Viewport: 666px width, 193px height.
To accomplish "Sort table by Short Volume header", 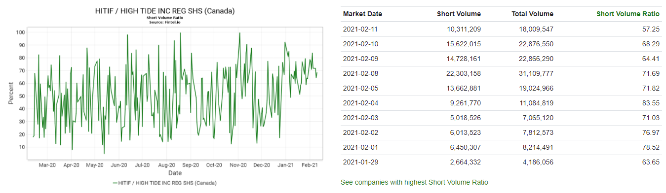I will [459, 14].
